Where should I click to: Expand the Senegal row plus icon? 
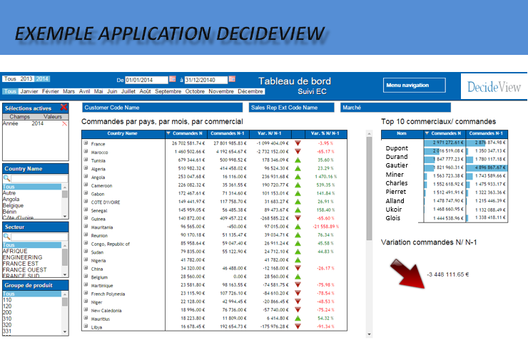(86, 210)
